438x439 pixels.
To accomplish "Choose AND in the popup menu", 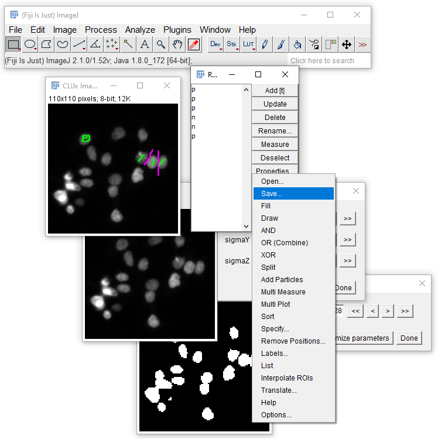I will [x=293, y=231].
